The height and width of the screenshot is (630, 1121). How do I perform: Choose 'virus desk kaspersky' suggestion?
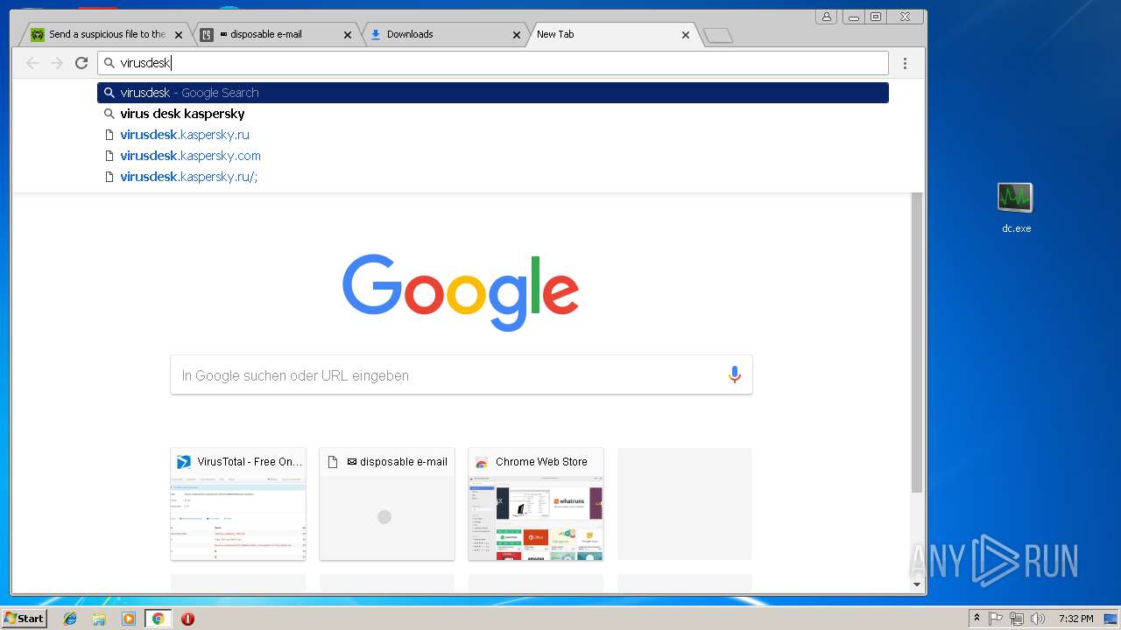coord(493,114)
